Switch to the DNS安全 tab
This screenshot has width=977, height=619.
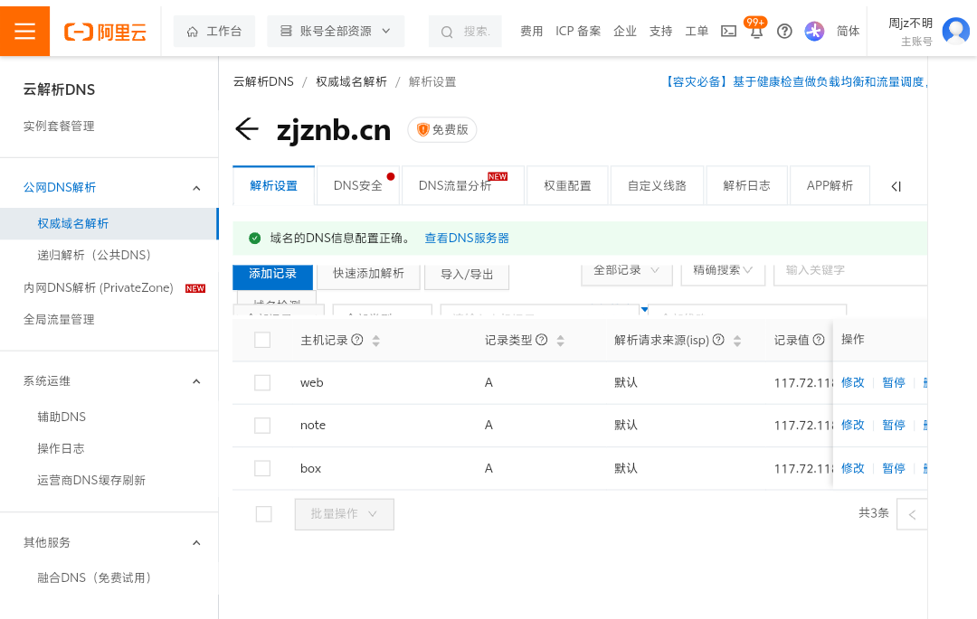point(357,185)
